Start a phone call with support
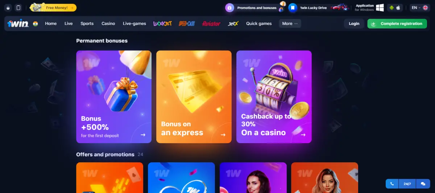This screenshot has width=435, height=193. pos(392,184)
